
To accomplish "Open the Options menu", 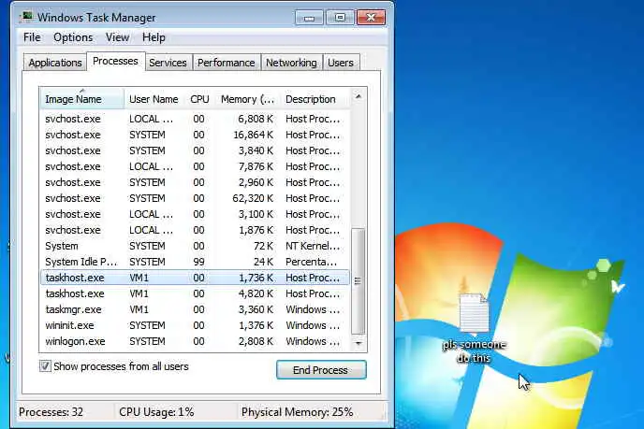I will (73, 37).
